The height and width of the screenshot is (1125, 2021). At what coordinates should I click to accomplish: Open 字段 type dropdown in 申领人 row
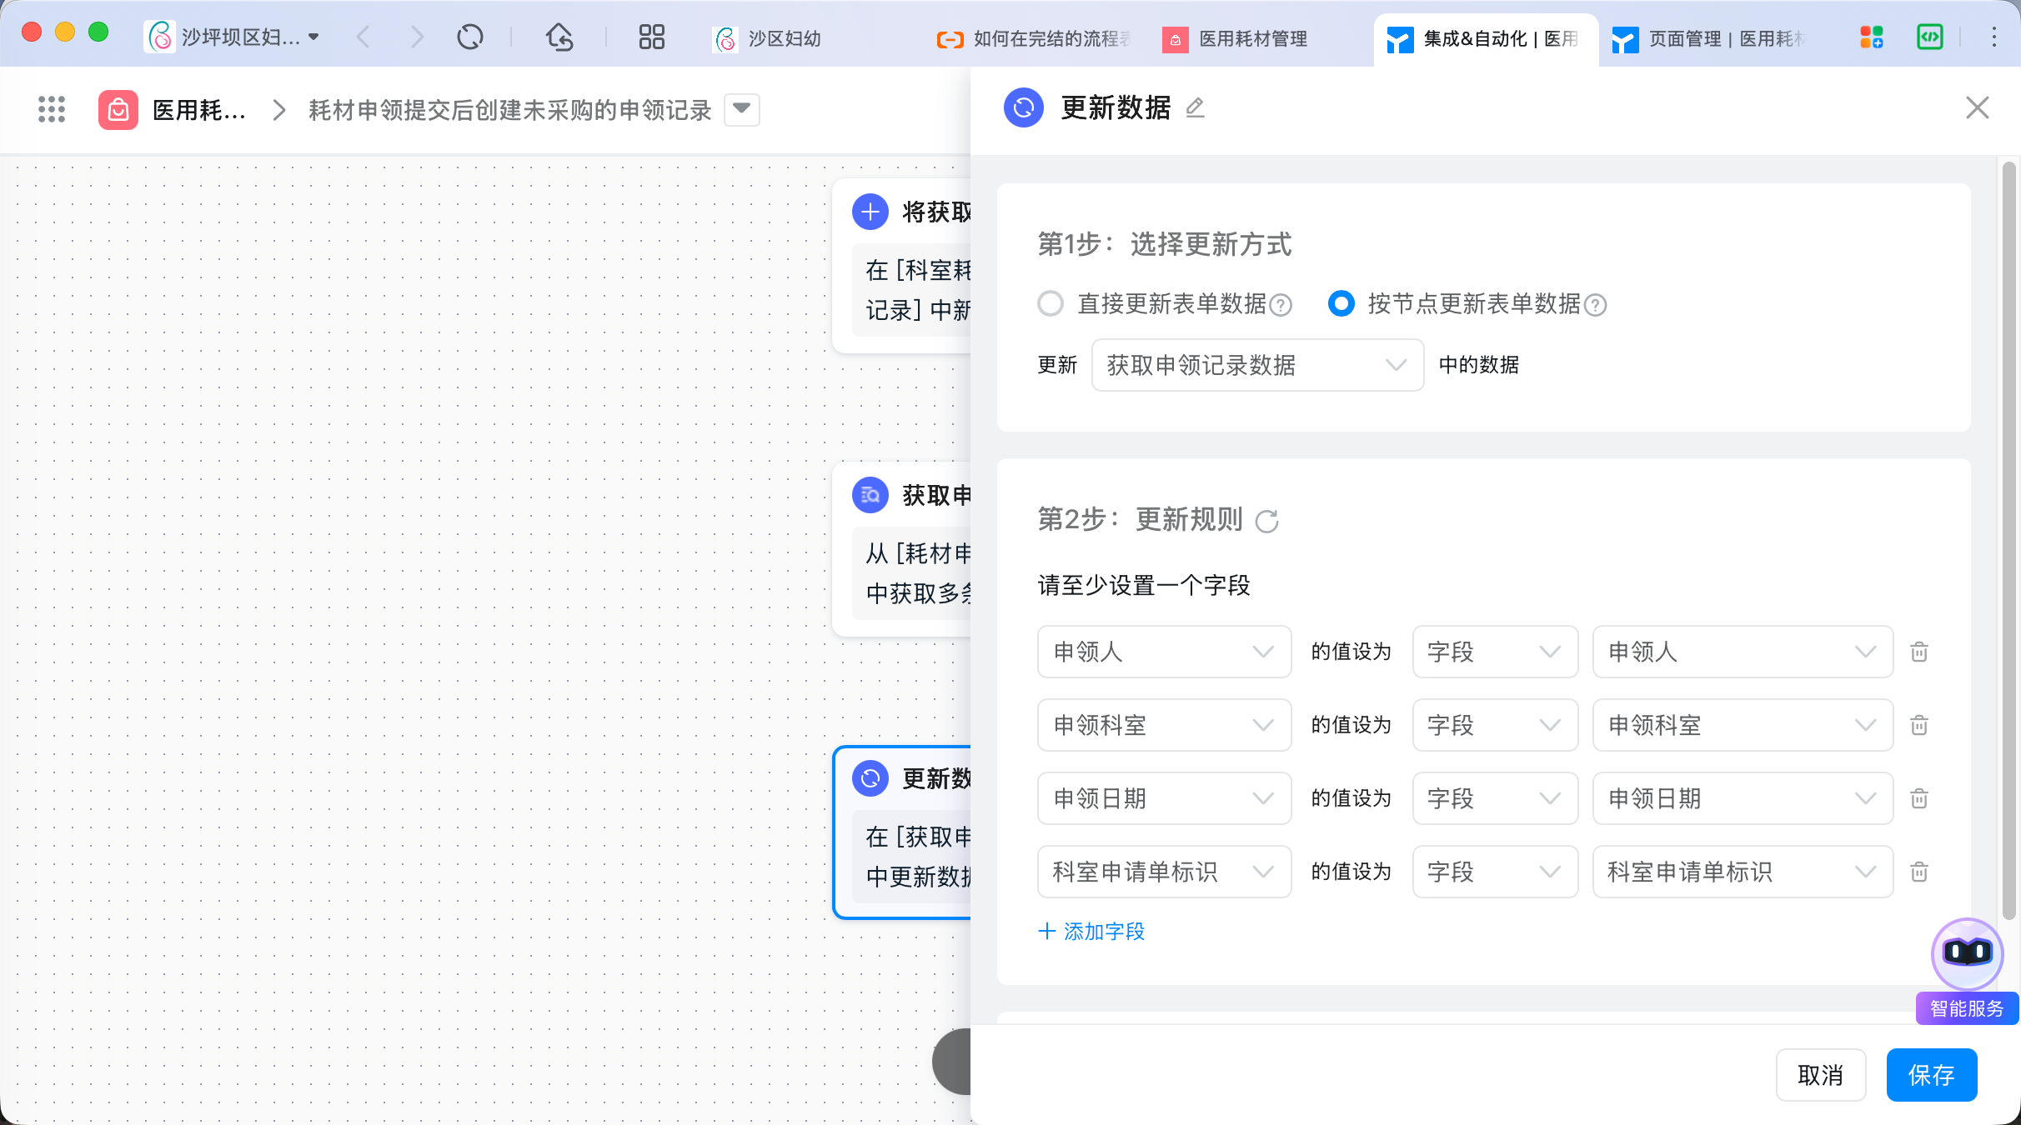1494,652
